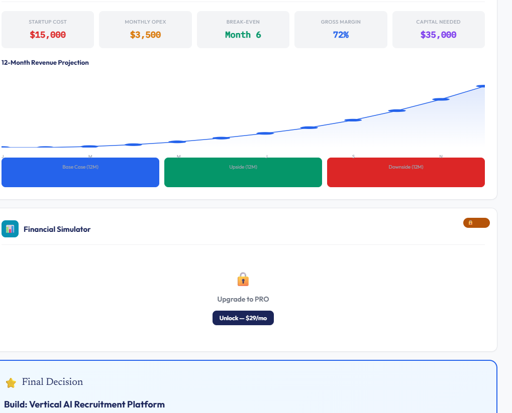Toggle the Downside (12M) scenario
The image size is (512, 413).
(x=405, y=172)
